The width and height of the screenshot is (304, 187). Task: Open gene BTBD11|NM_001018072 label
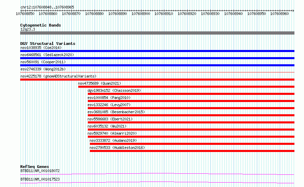40,171
